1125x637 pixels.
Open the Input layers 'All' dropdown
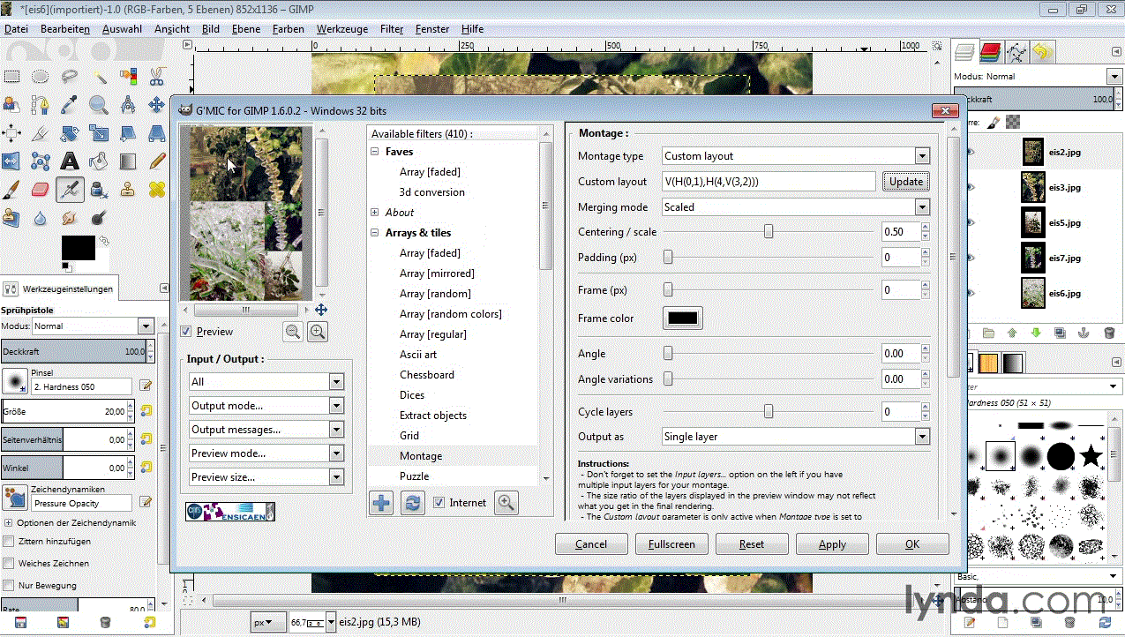[x=266, y=382]
